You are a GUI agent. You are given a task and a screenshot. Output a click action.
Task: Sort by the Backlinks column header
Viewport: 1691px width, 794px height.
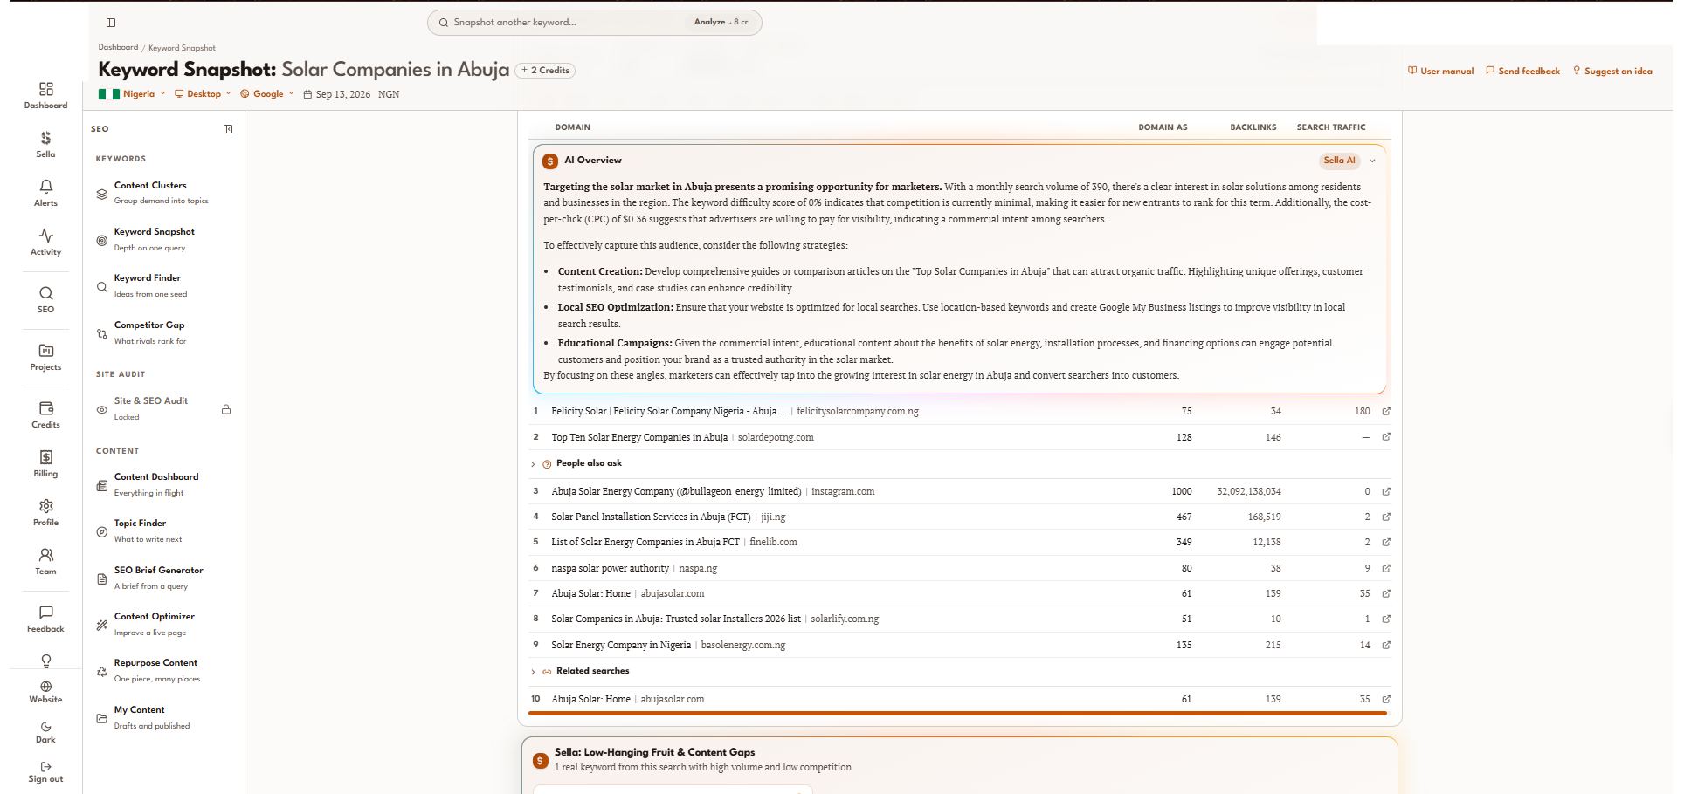(x=1253, y=127)
